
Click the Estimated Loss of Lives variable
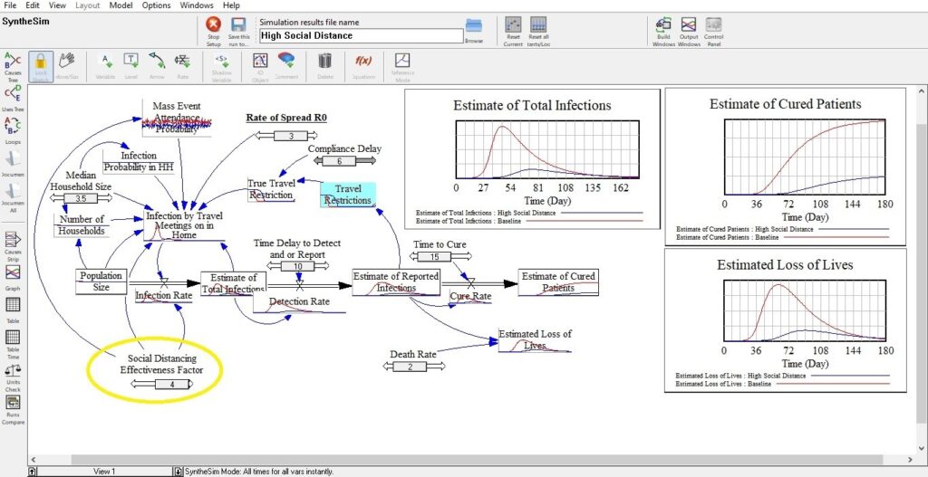coord(535,339)
